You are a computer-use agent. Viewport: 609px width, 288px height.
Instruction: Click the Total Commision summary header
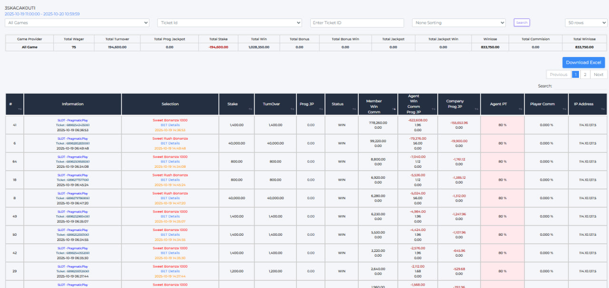pyautogui.click(x=535, y=38)
